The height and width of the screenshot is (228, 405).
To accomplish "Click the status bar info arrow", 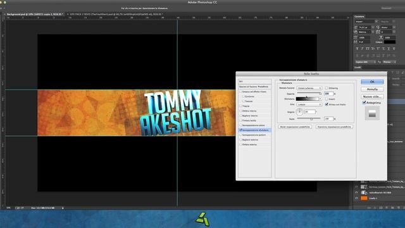I will [x=63, y=208].
